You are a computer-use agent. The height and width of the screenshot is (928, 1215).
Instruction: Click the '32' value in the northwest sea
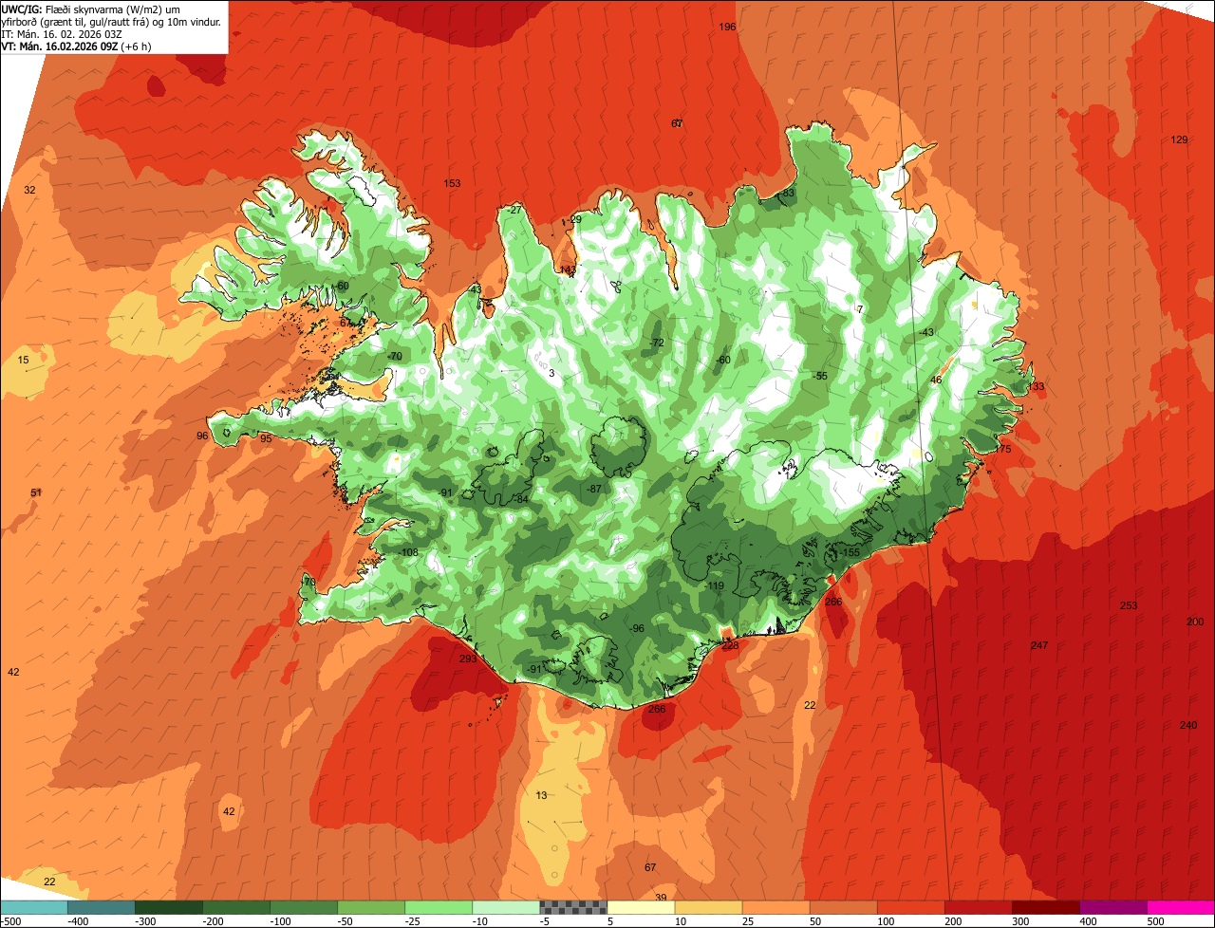click(x=29, y=190)
